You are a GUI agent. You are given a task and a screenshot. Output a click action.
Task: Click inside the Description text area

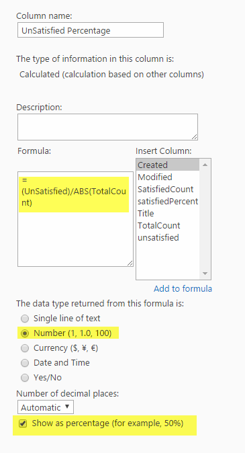point(107,127)
